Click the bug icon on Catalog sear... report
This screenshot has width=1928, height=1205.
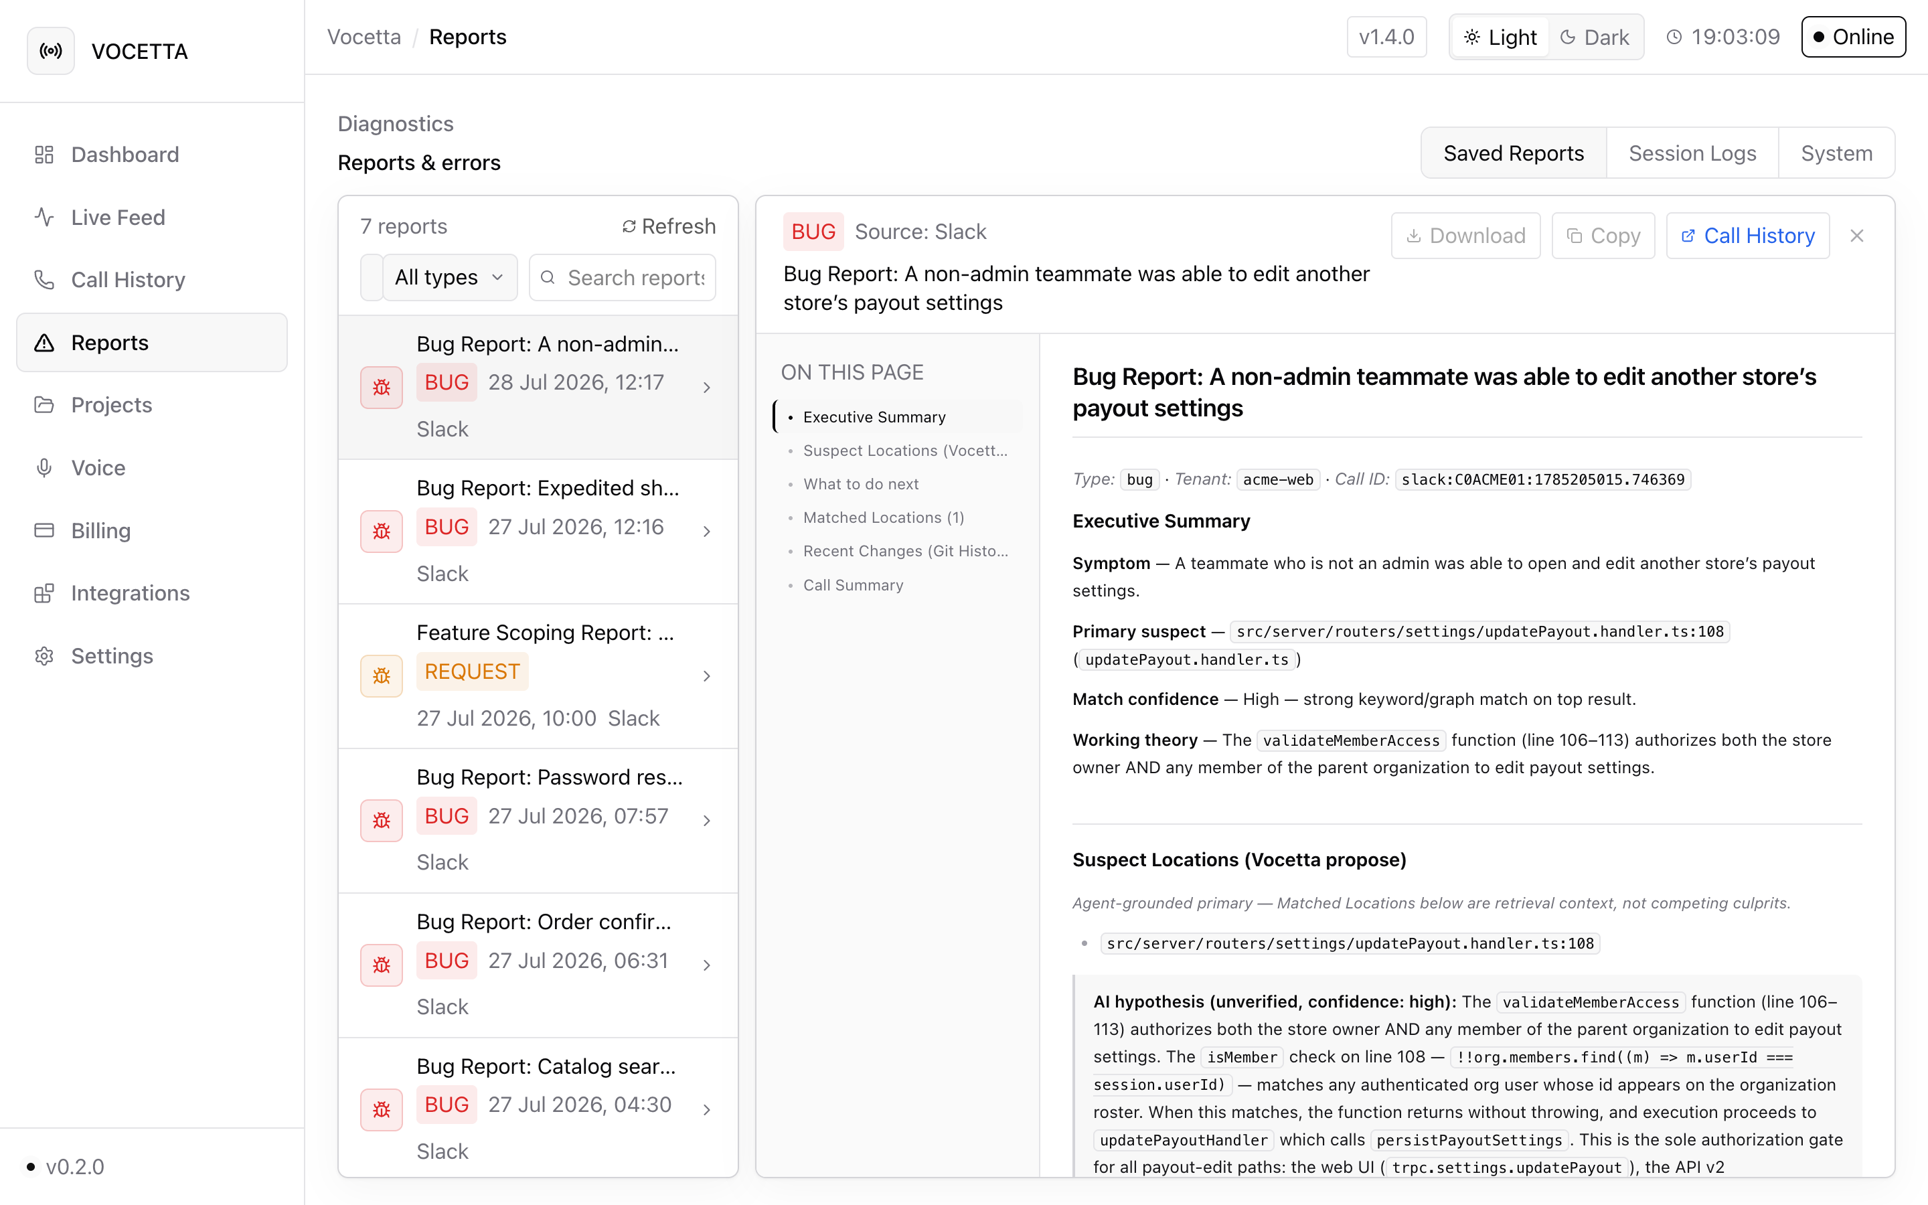[382, 1109]
